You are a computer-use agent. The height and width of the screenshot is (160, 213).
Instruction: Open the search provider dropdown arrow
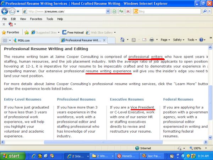pos(209,11)
